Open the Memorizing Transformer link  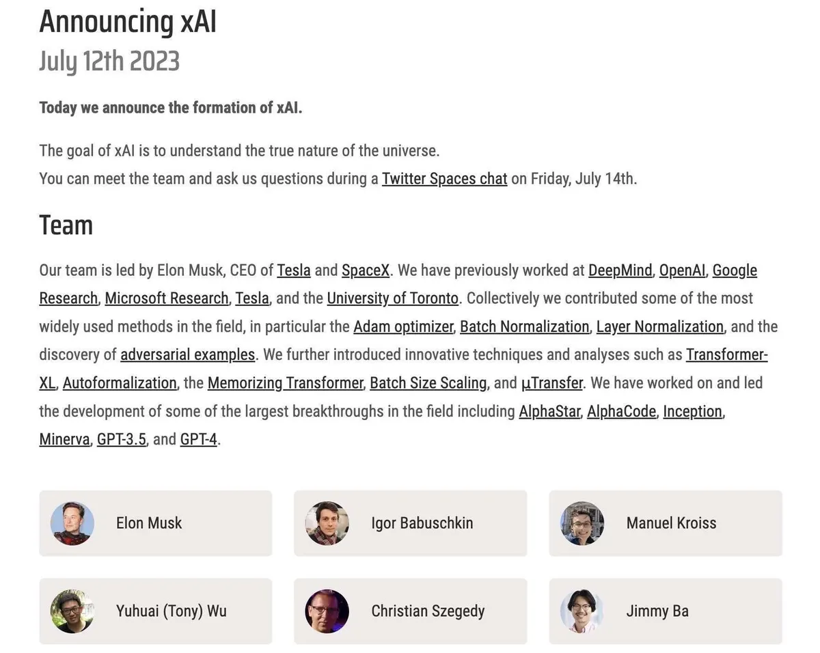pyautogui.click(x=285, y=383)
